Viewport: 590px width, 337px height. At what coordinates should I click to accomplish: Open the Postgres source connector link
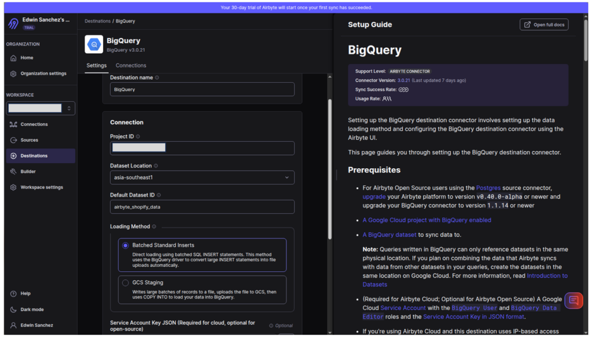point(489,188)
